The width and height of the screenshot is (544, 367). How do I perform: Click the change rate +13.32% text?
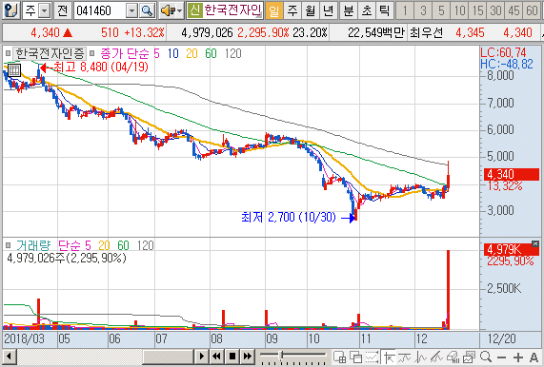click(x=144, y=32)
